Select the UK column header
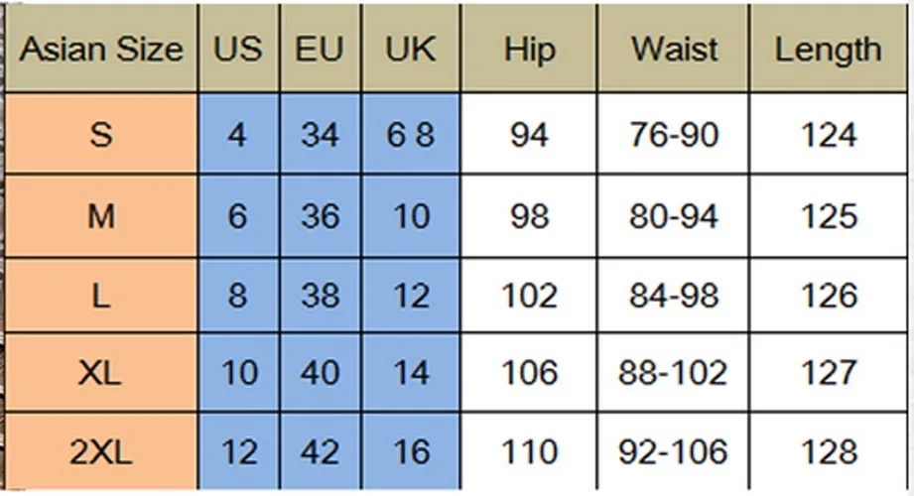 coord(411,50)
